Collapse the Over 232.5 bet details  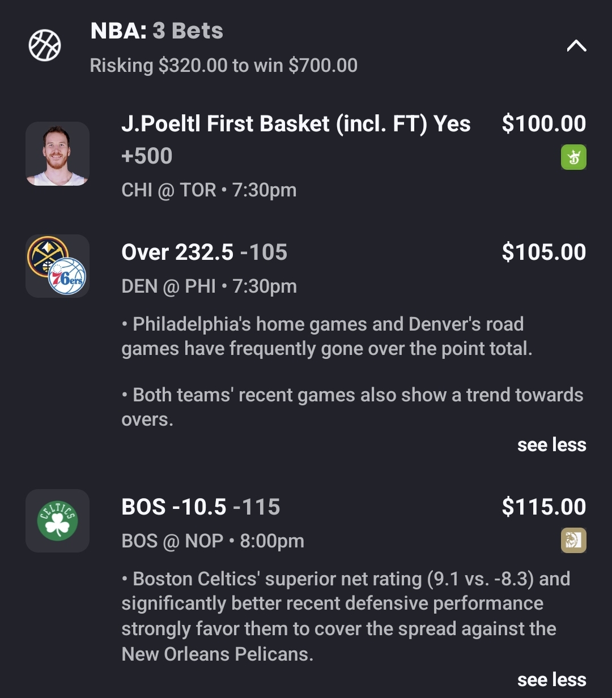coord(551,445)
